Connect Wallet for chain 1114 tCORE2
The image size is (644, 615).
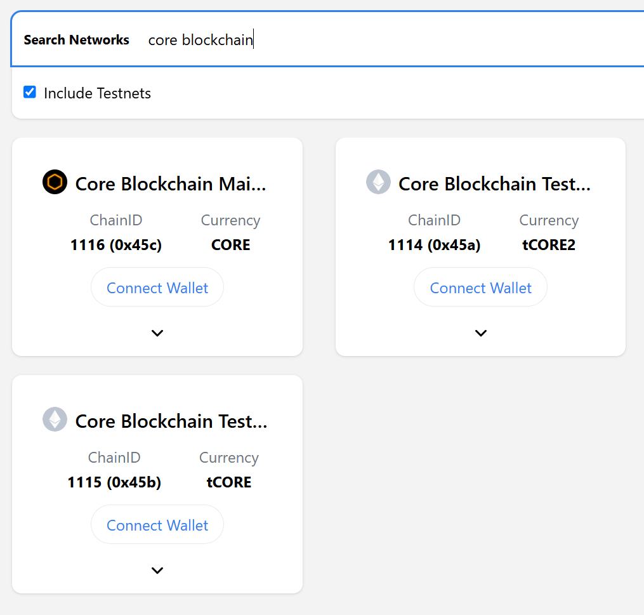click(480, 287)
